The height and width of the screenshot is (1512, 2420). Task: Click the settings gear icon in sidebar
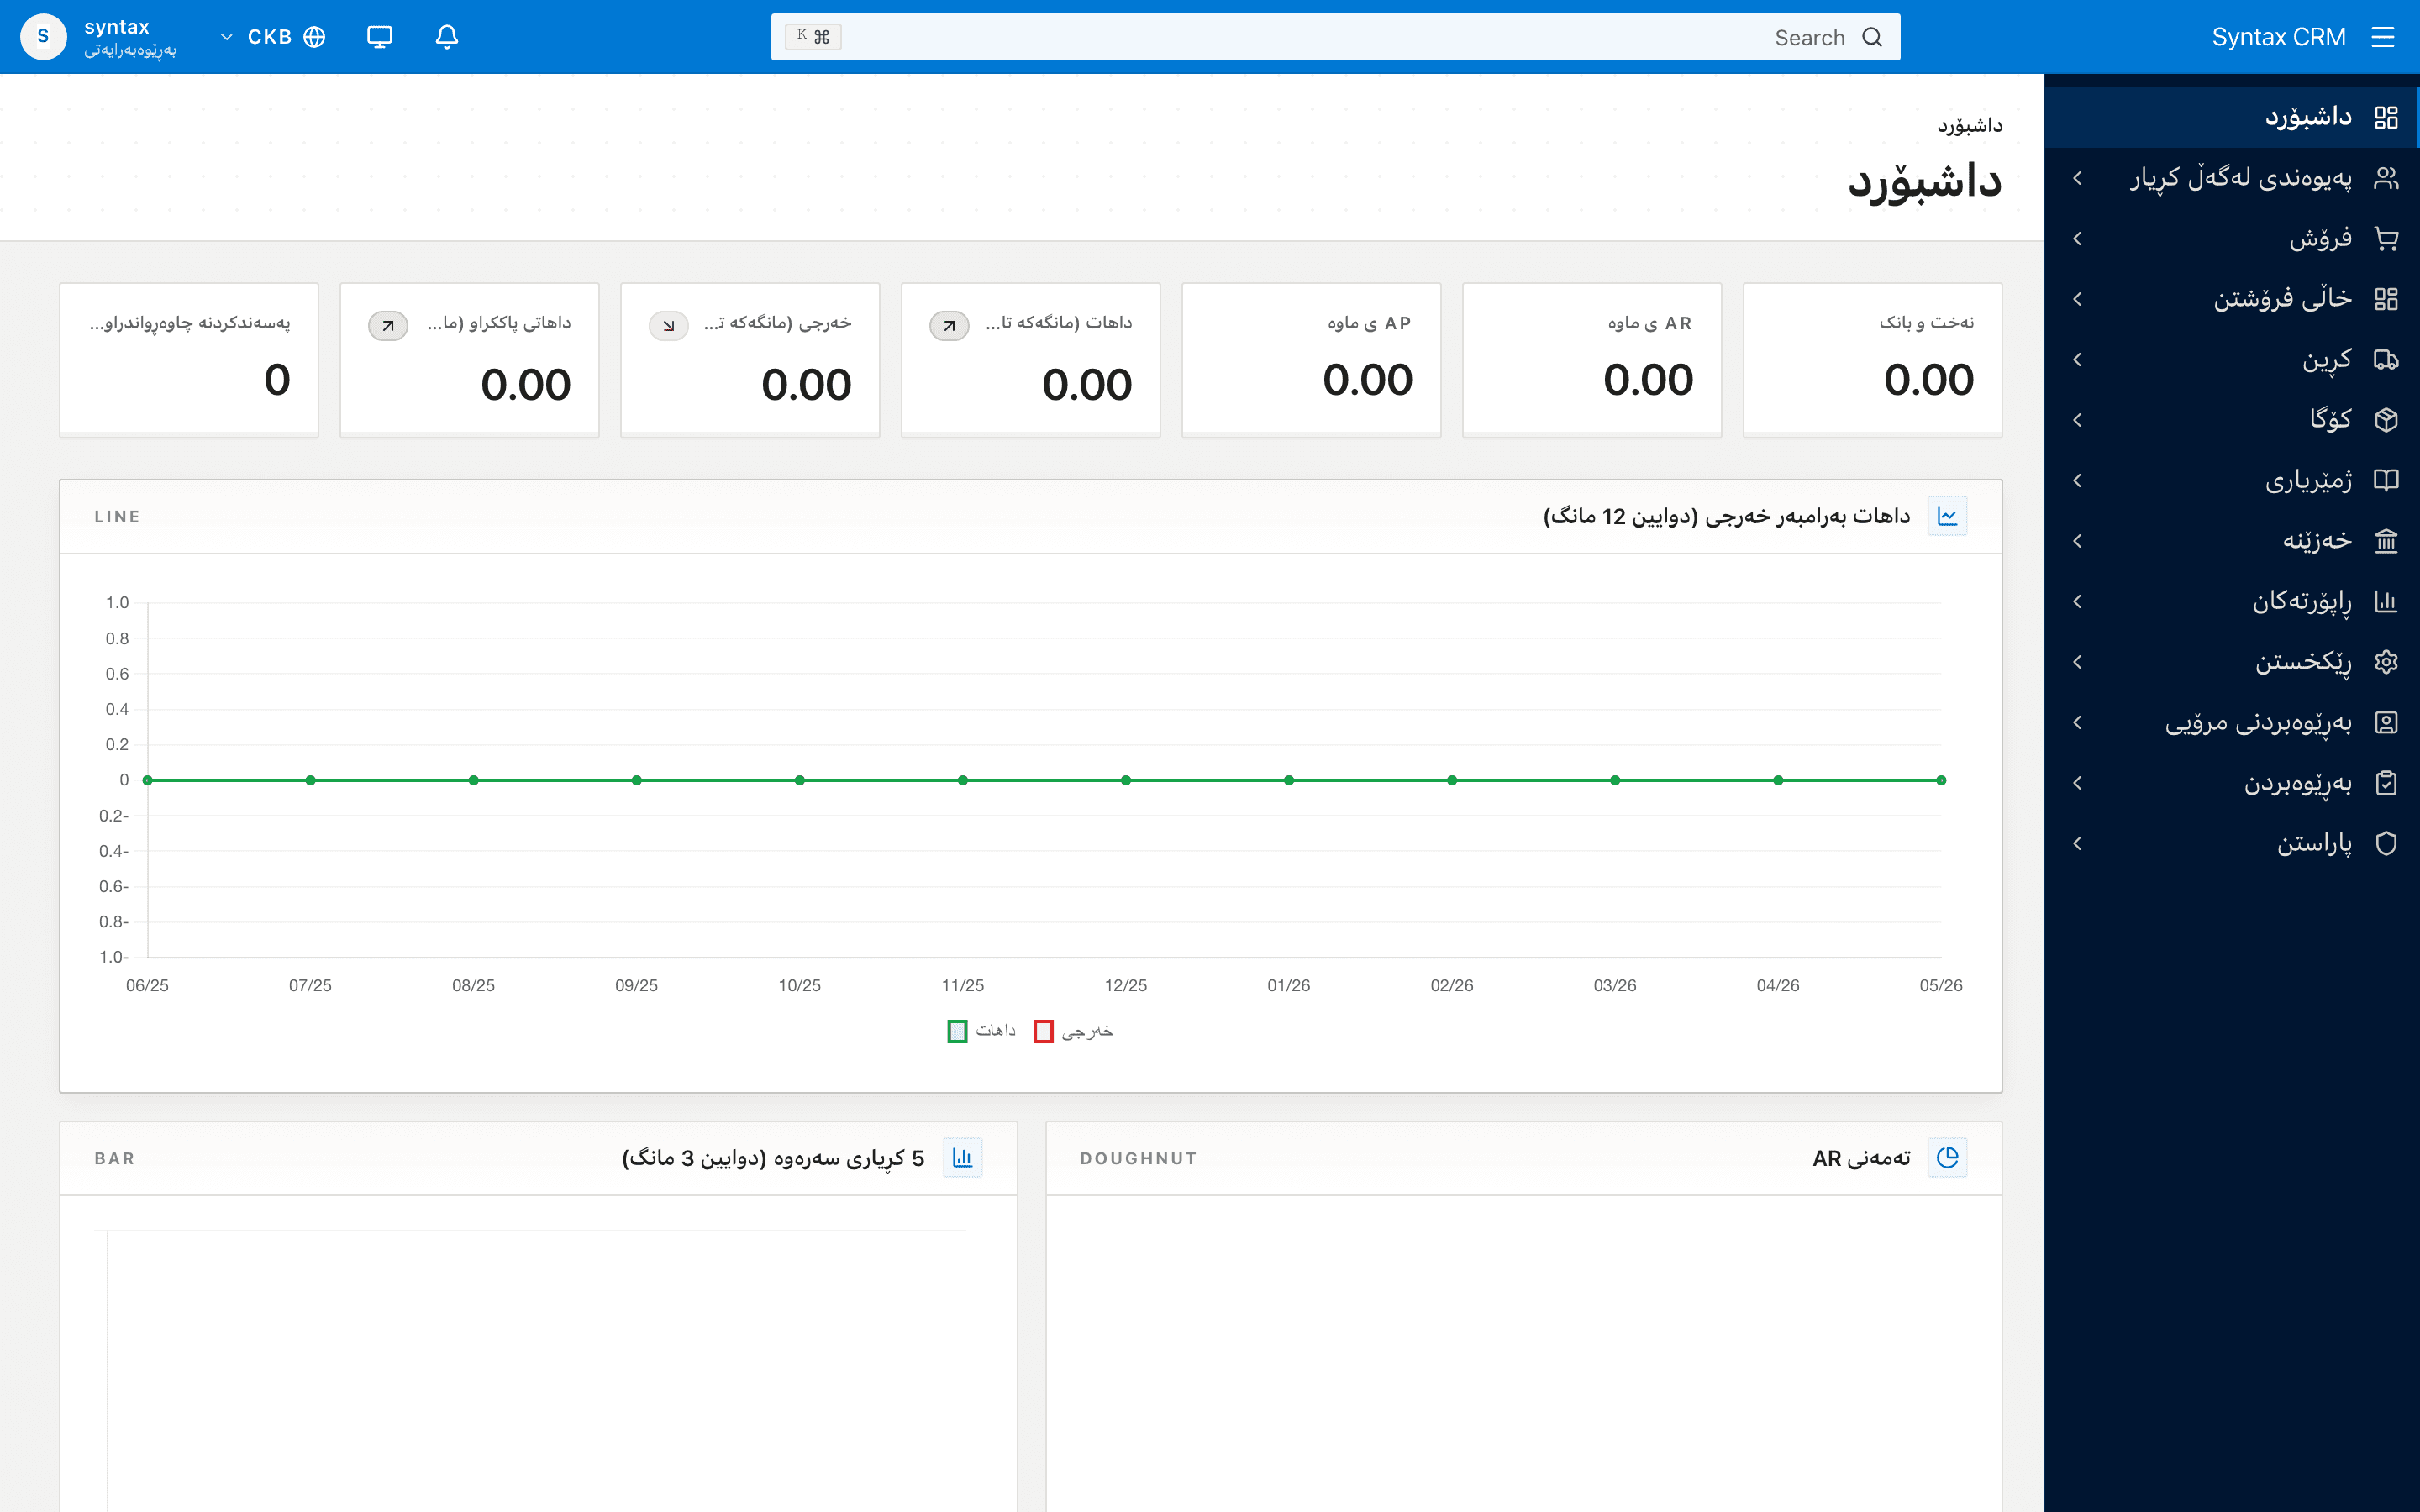pos(2386,662)
